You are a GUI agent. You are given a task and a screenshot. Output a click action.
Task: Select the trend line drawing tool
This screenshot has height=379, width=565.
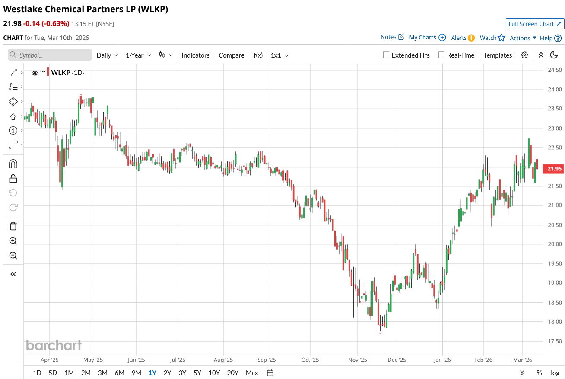click(x=13, y=73)
